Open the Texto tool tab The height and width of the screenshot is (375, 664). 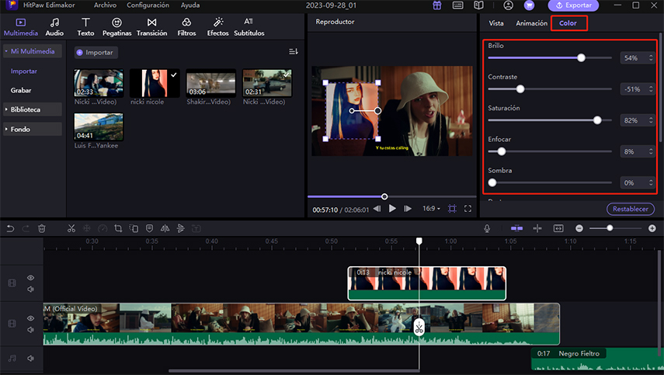click(x=85, y=27)
